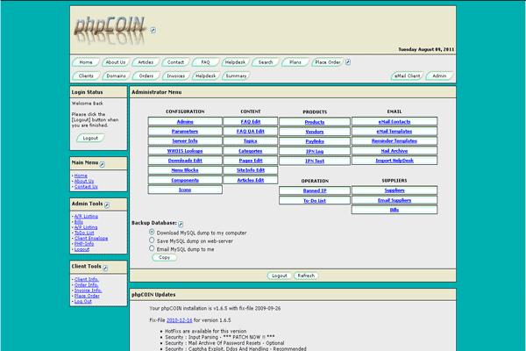Click Logout button beside Refresh
The width and height of the screenshot is (526, 351).
pyautogui.click(x=280, y=276)
